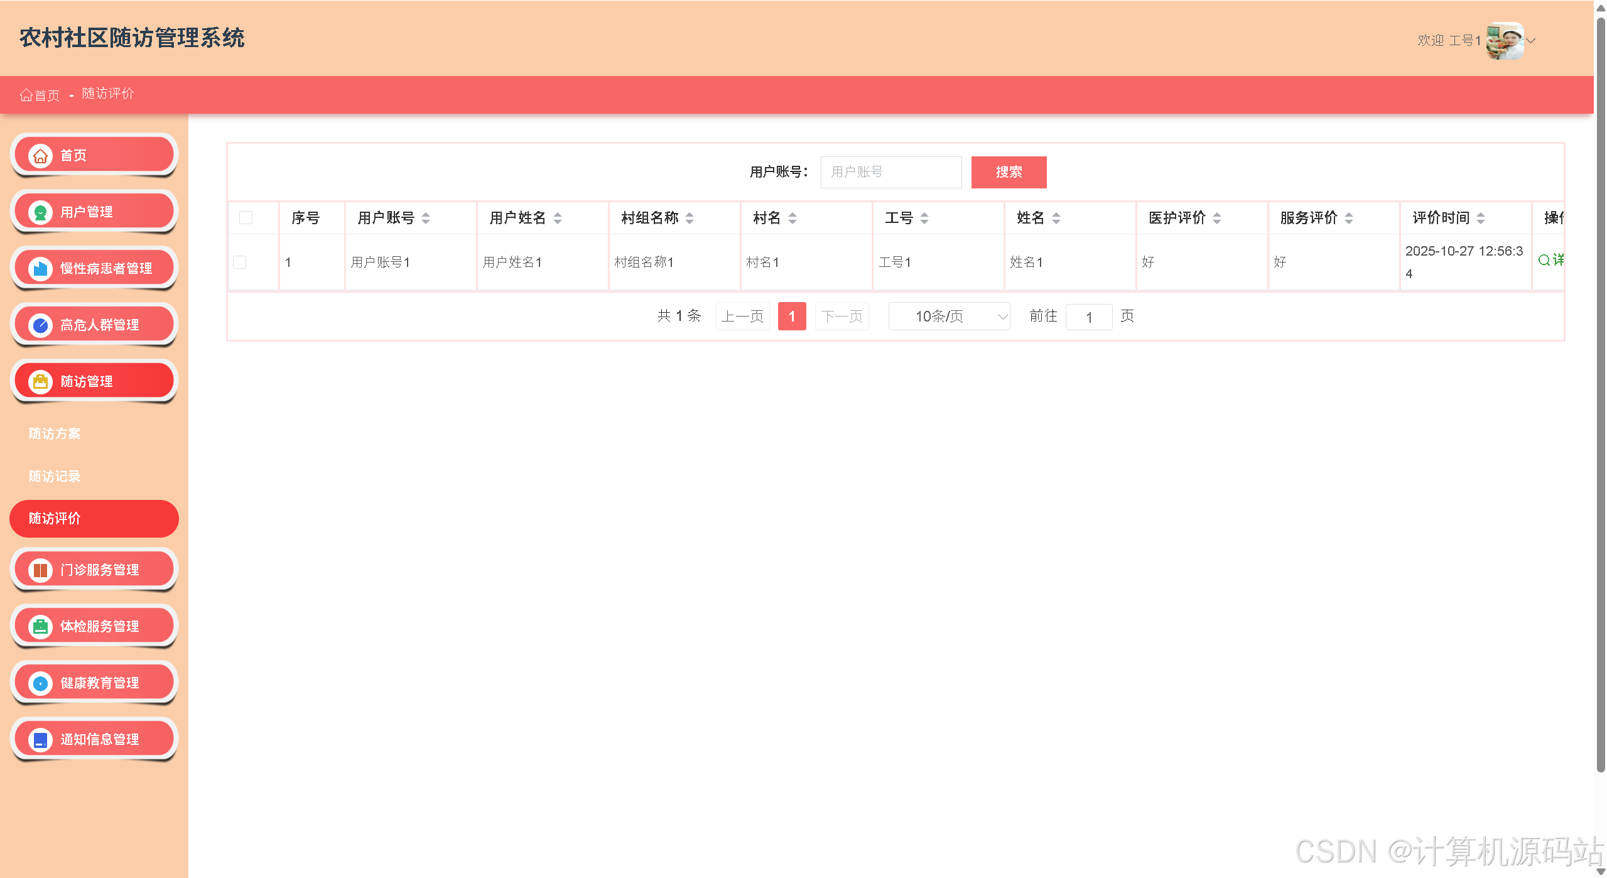Open 用户管理 sidebar menu
Viewport: 1607px width, 878px height.
(x=94, y=212)
